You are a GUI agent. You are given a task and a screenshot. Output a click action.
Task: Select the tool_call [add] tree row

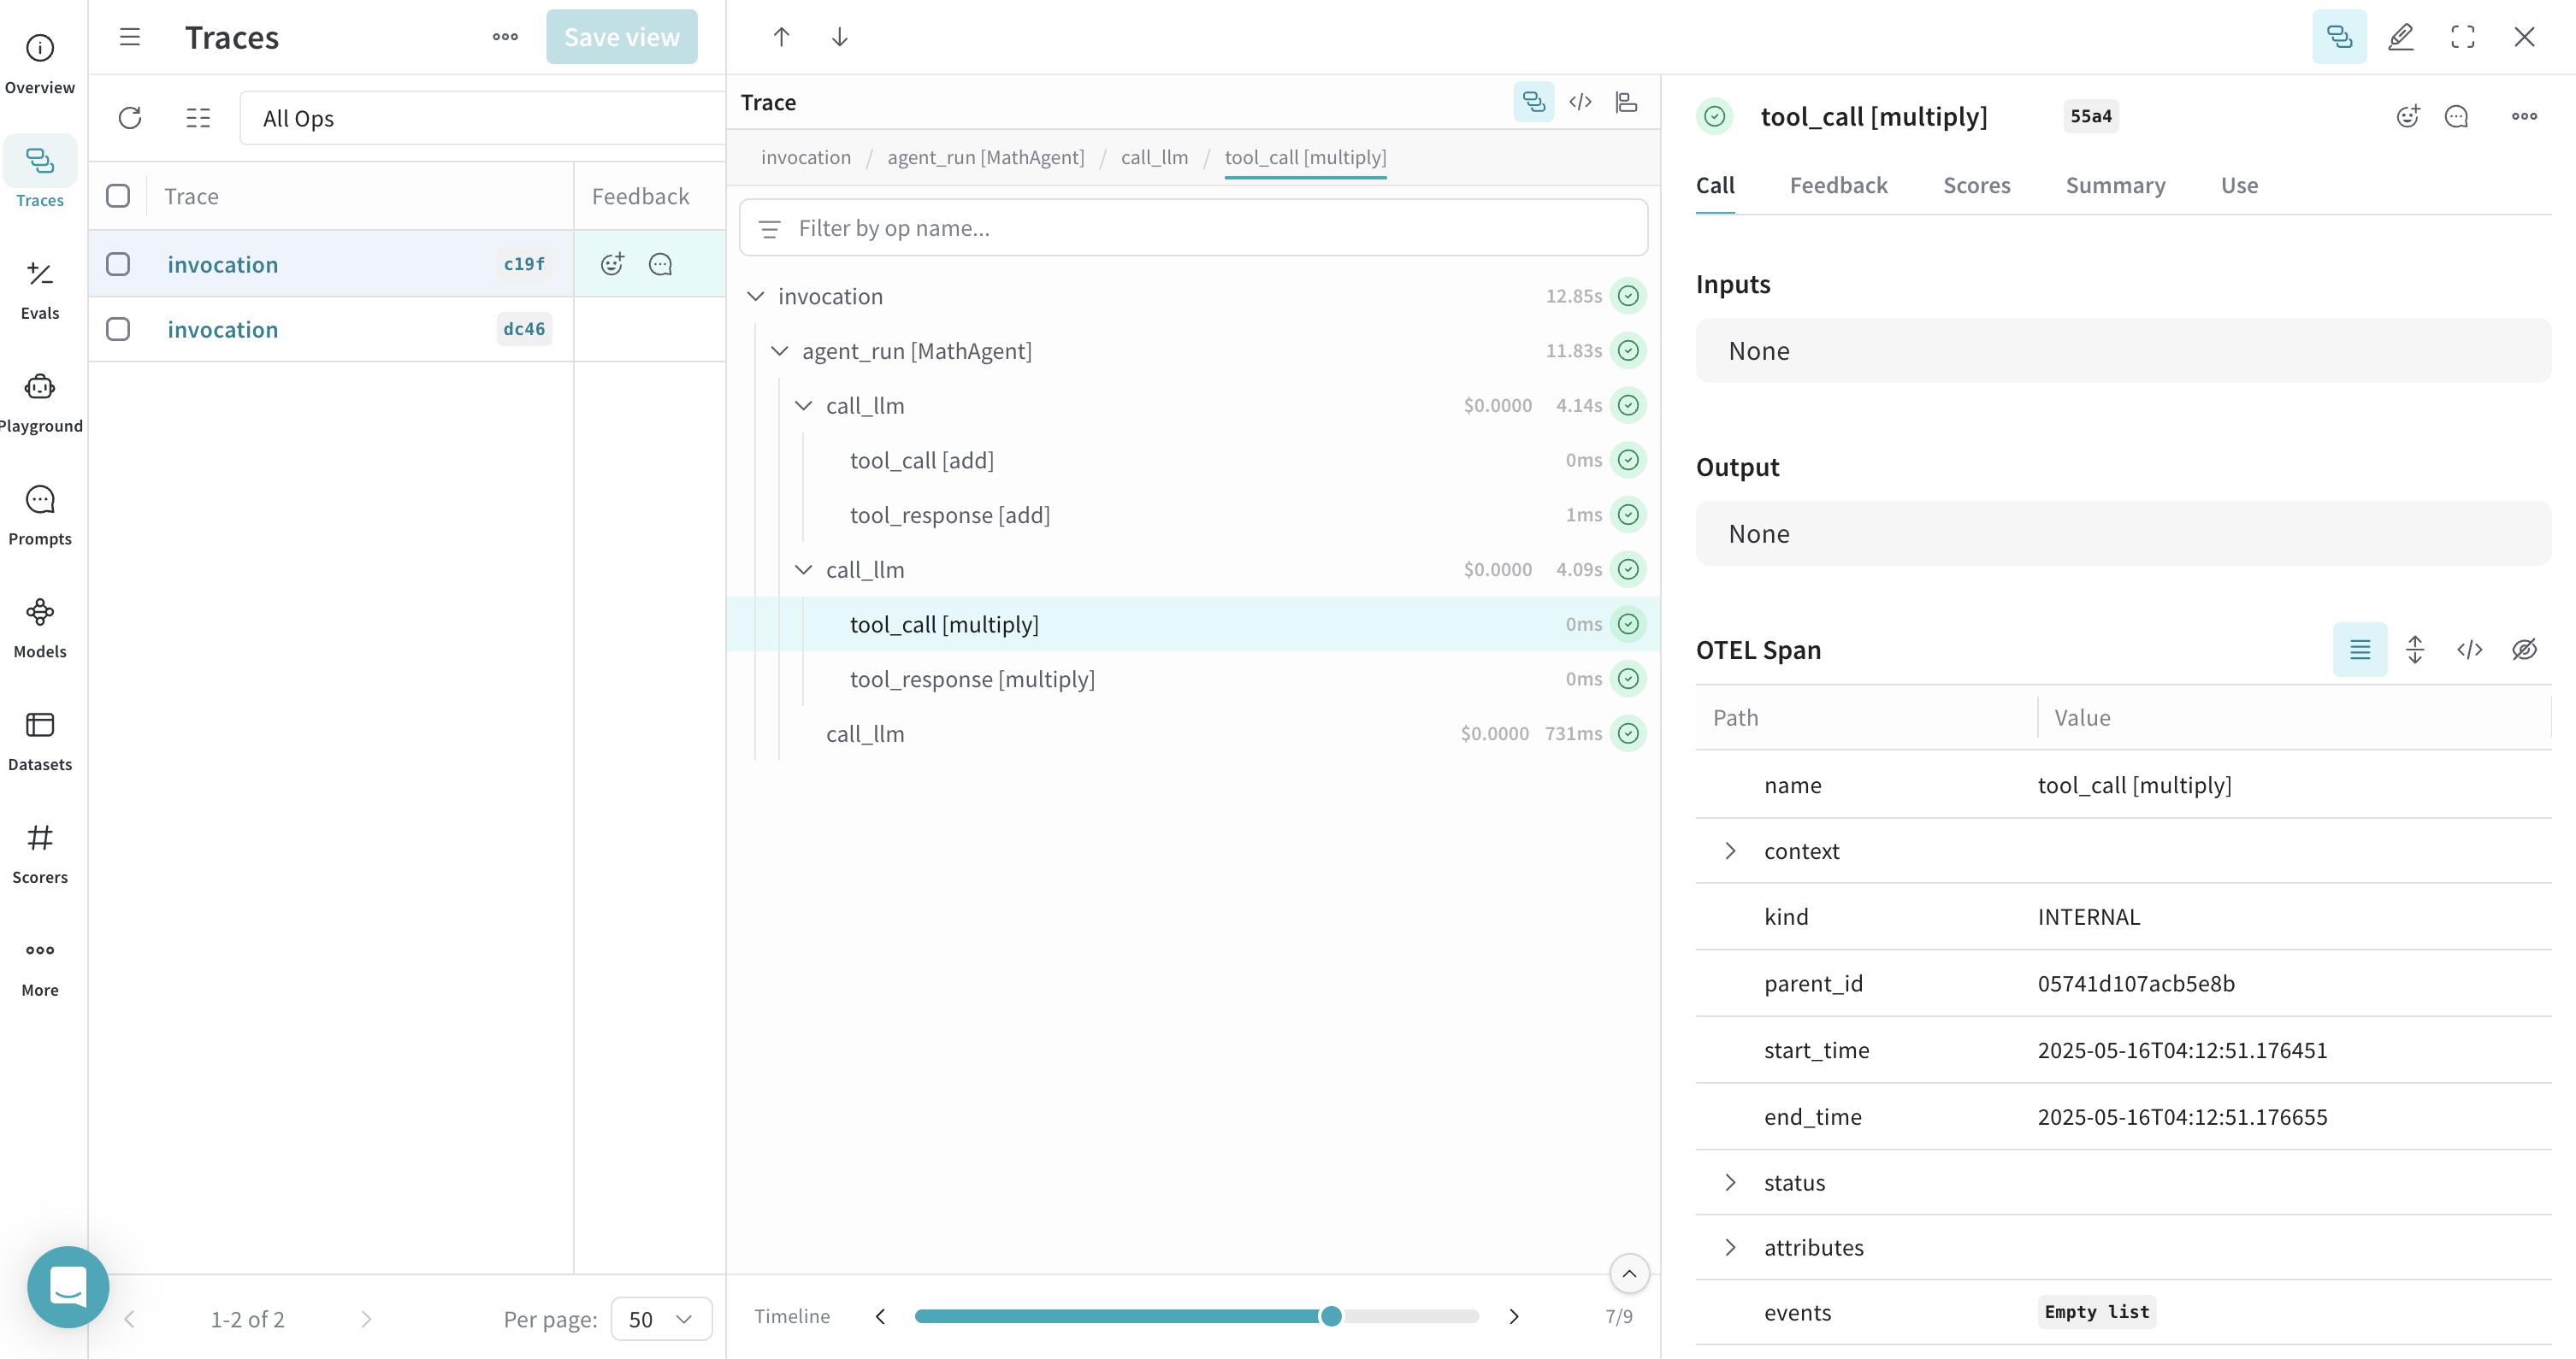1193,461
